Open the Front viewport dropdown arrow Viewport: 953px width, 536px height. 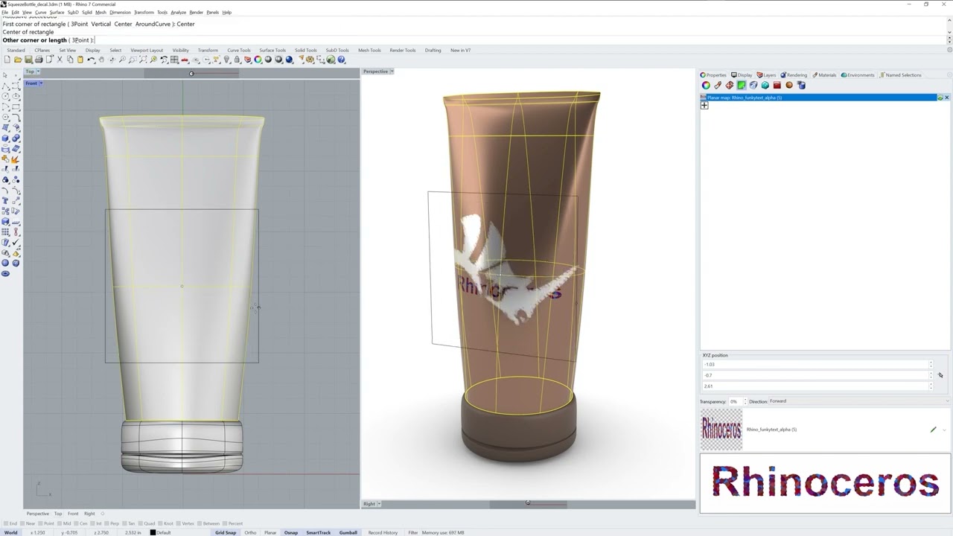(x=41, y=83)
